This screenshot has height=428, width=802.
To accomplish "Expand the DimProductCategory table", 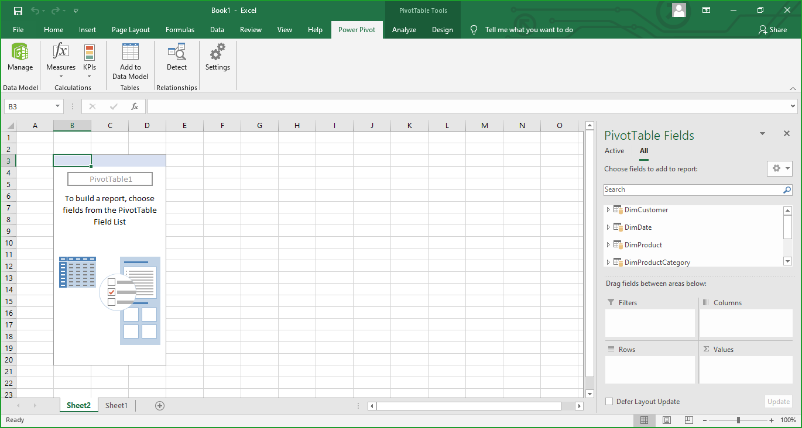I will [x=608, y=263].
